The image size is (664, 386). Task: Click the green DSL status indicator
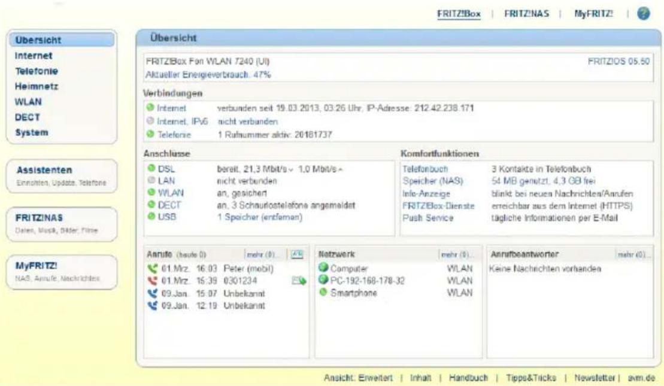click(151, 168)
